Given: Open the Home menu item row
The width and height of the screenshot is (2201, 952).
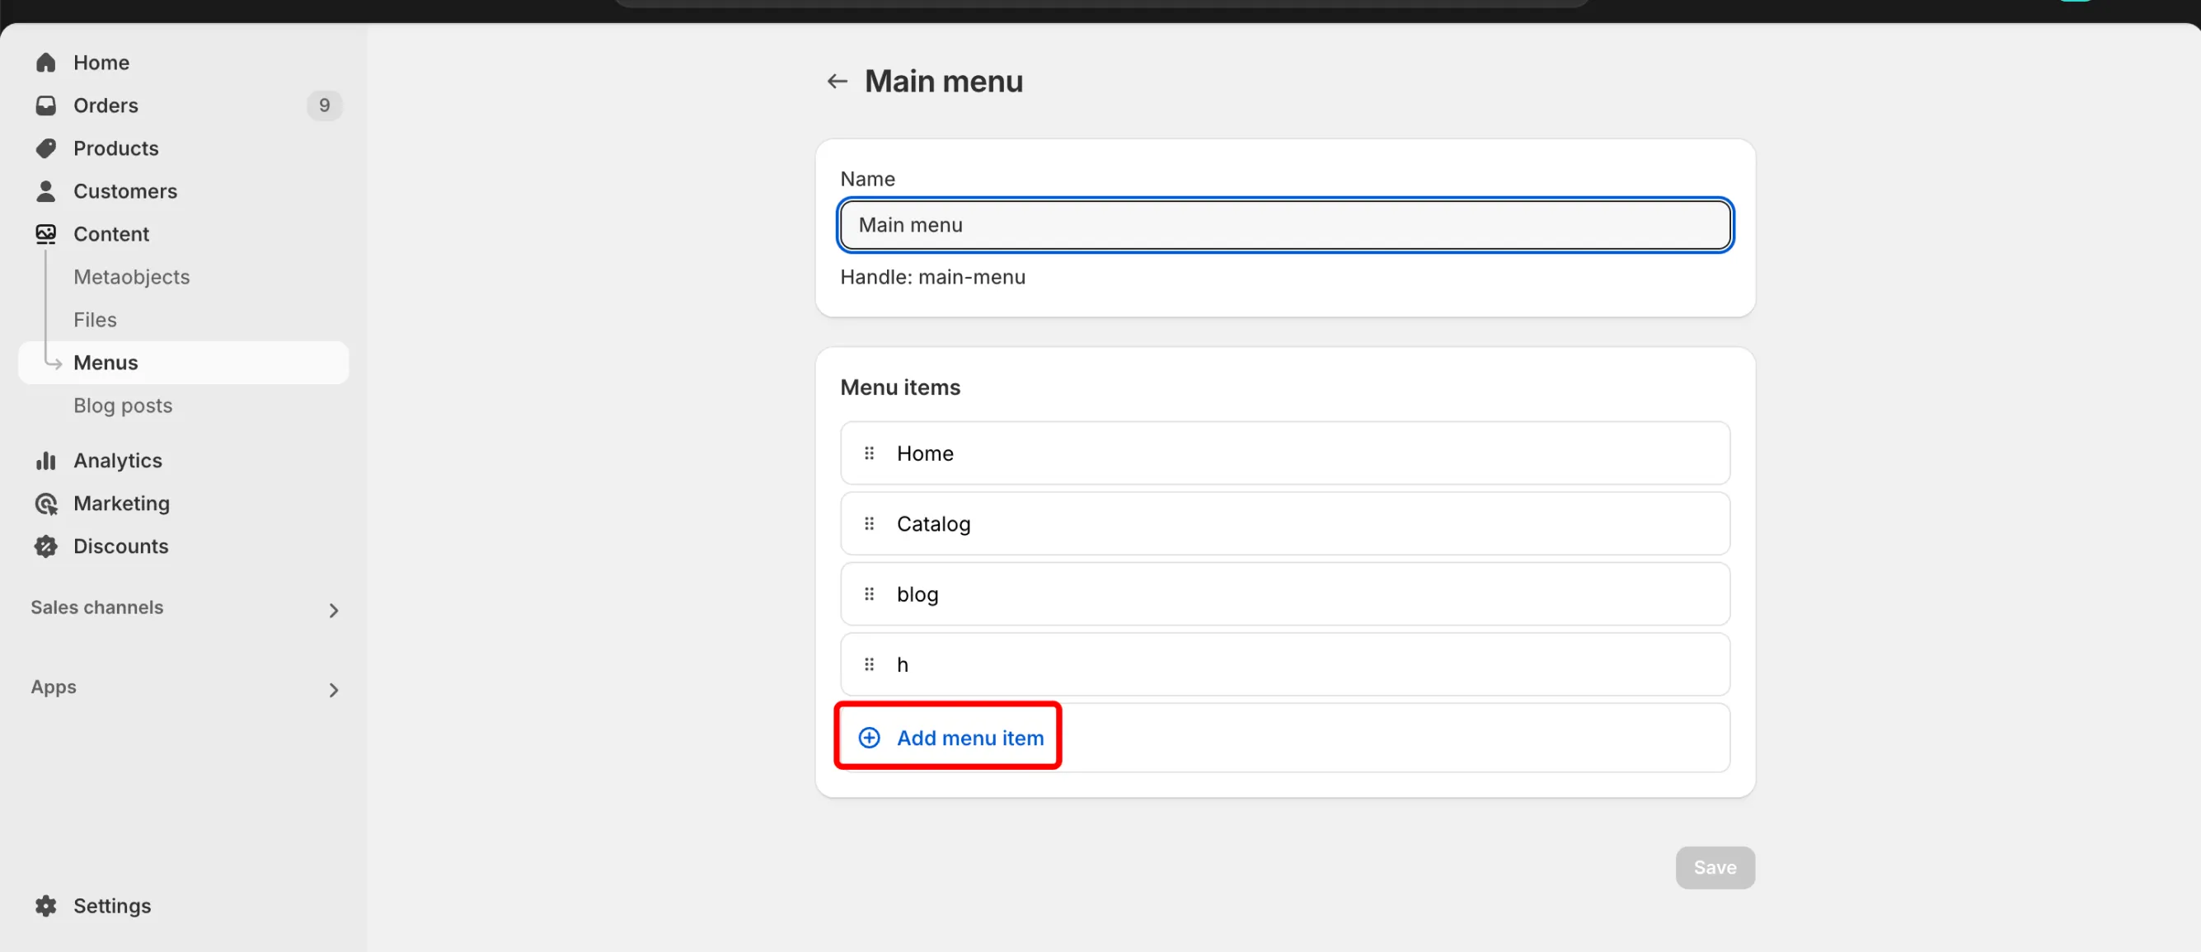Looking at the screenshot, I should coord(1285,453).
